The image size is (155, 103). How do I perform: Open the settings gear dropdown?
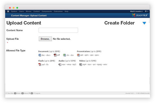(147, 11)
